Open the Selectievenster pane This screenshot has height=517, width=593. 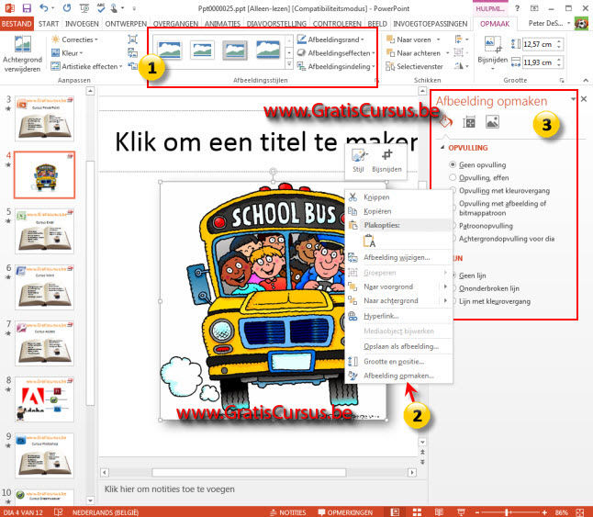[x=415, y=66]
